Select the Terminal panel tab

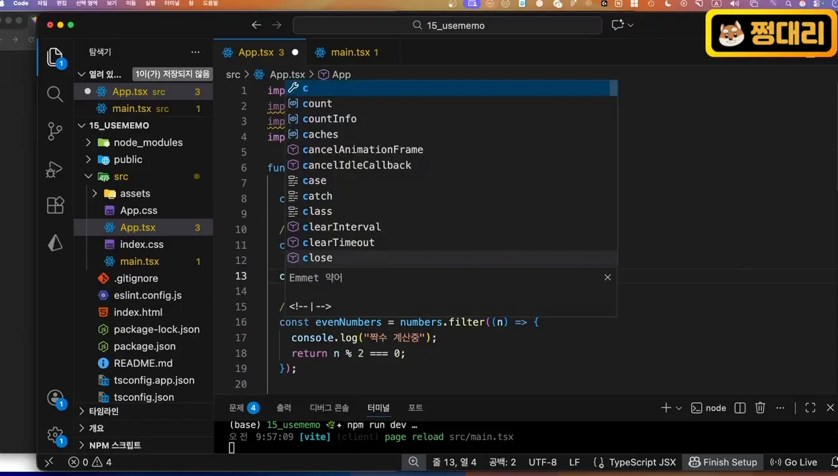pos(378,408)
